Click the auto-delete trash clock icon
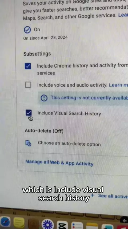The width and height of the screenshot is (128, 229). click(x=28, y=143)
